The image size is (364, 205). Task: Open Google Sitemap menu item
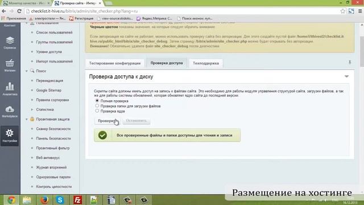click(x=48, y=90)
